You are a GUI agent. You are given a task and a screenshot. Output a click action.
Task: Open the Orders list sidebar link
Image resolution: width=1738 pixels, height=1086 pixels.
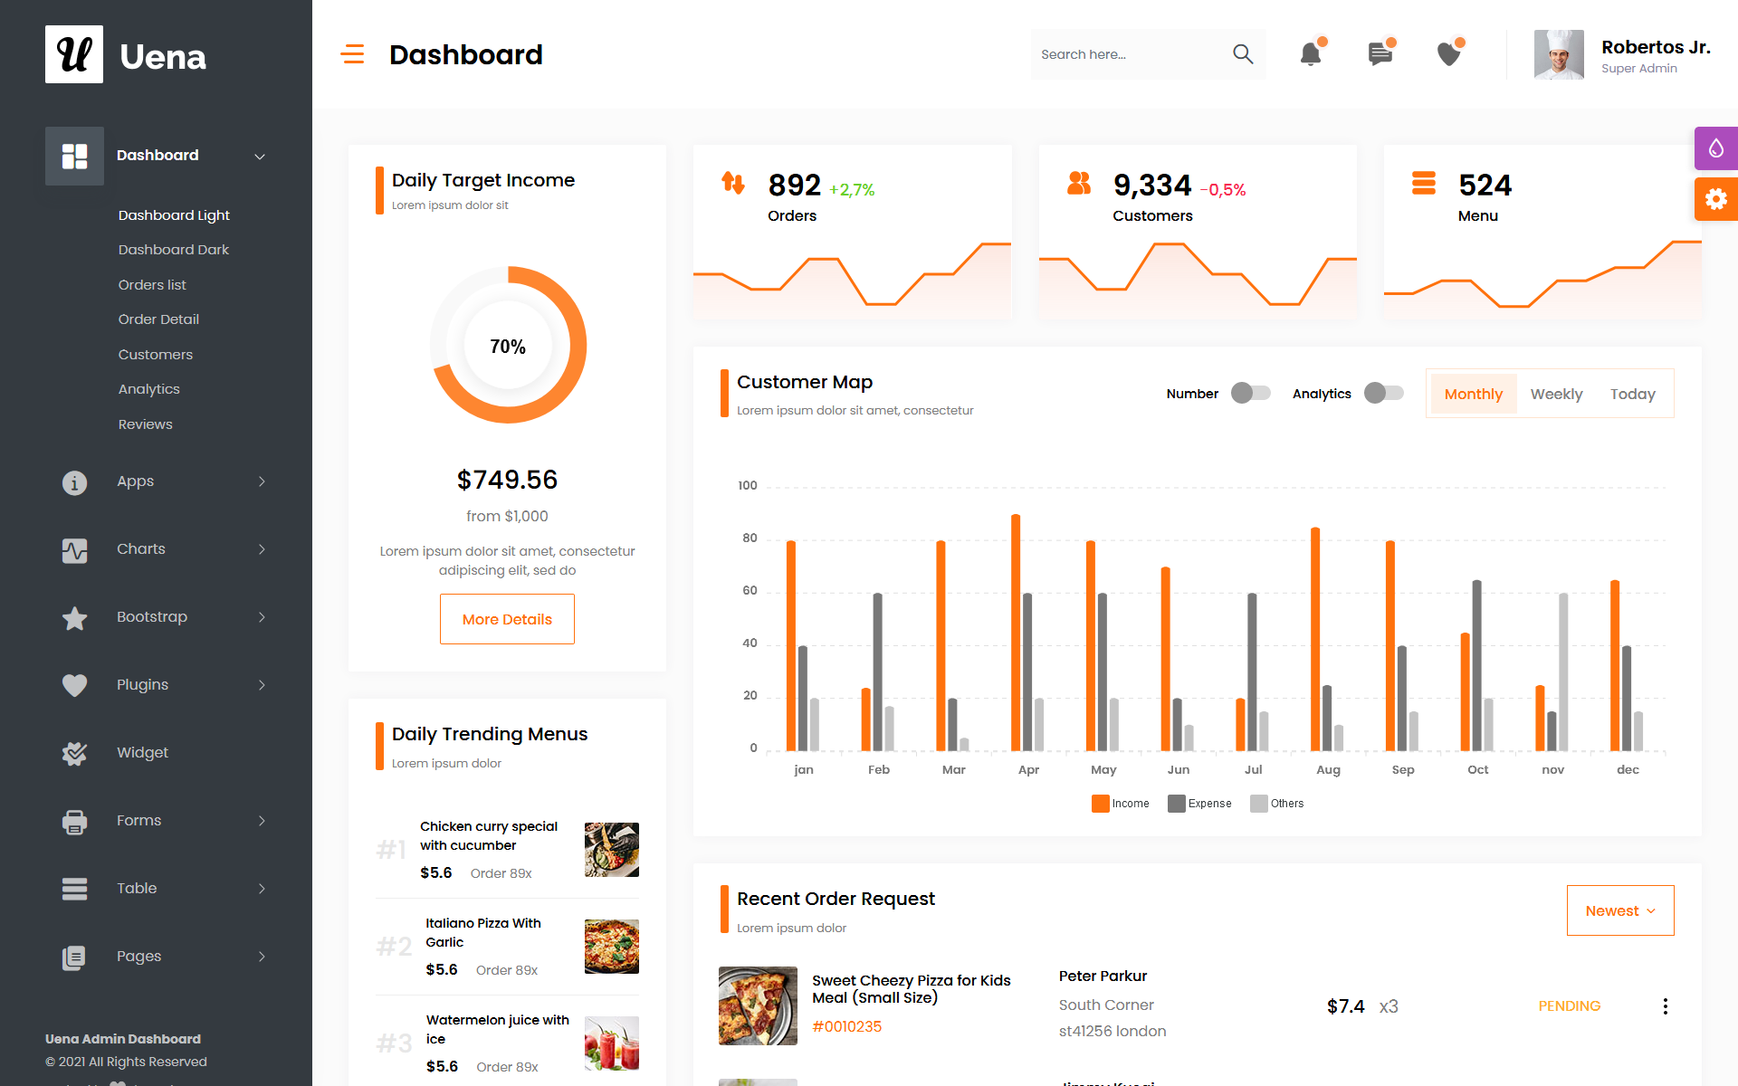point(152,284)
